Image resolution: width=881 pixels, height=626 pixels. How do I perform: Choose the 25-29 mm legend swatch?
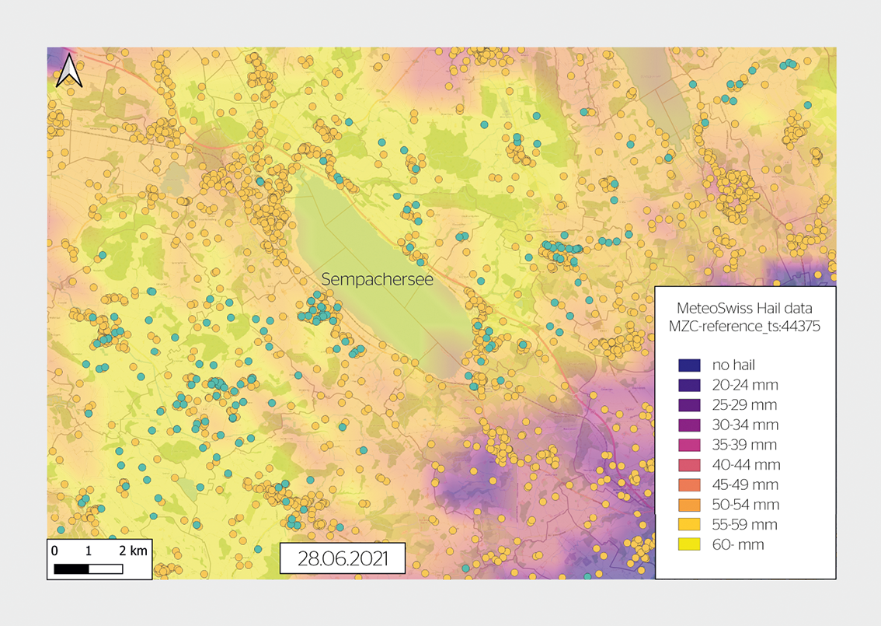[689, 405]
